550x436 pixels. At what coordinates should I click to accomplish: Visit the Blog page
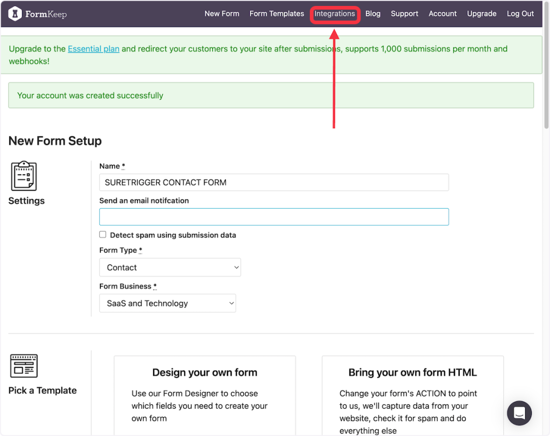[x=373, y=14]
